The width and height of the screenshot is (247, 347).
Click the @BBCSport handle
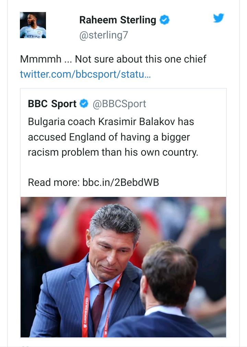(119, 104)
